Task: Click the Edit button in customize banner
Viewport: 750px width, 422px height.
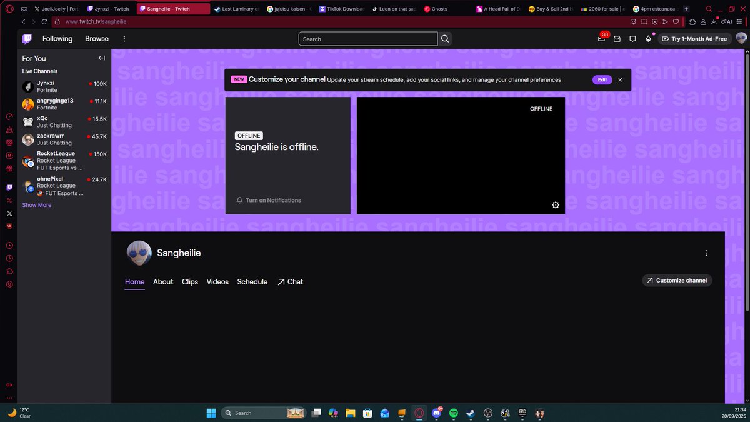Action: 602,80
